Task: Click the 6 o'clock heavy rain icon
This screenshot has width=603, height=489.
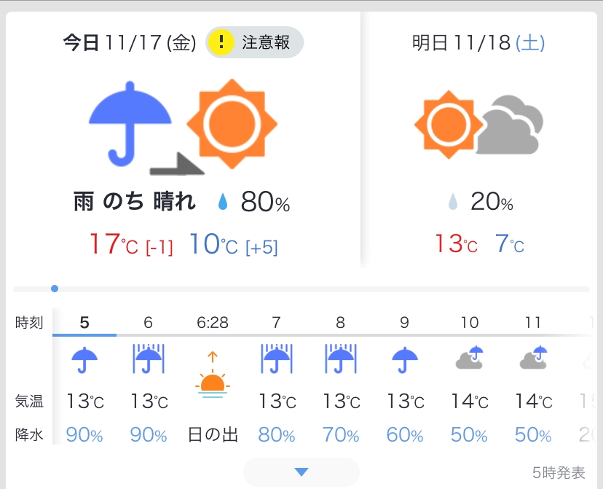Action: coord(148,359)
